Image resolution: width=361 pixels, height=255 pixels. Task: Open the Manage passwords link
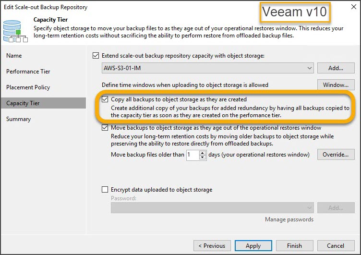tap(289, 219)
